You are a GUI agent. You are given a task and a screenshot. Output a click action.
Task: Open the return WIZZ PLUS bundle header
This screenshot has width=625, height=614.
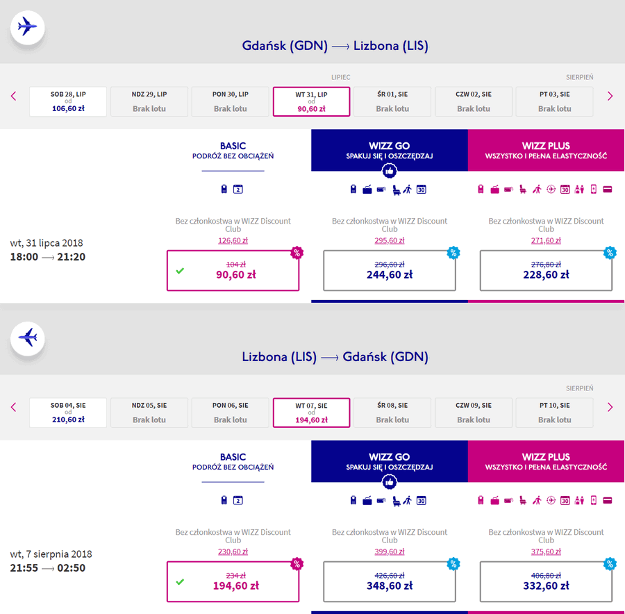[x=546, y=461]
